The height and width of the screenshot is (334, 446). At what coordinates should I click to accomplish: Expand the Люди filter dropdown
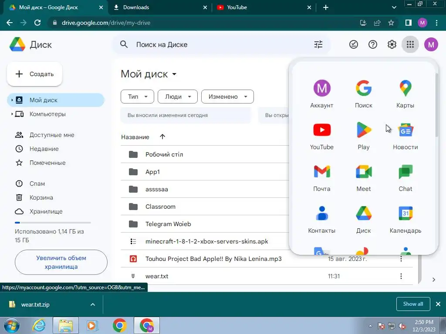(178, 97)
